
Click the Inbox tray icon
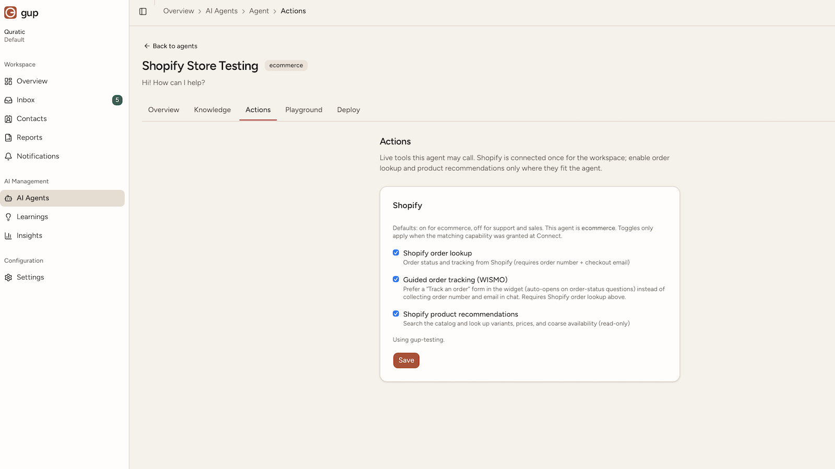click(8, 100)
